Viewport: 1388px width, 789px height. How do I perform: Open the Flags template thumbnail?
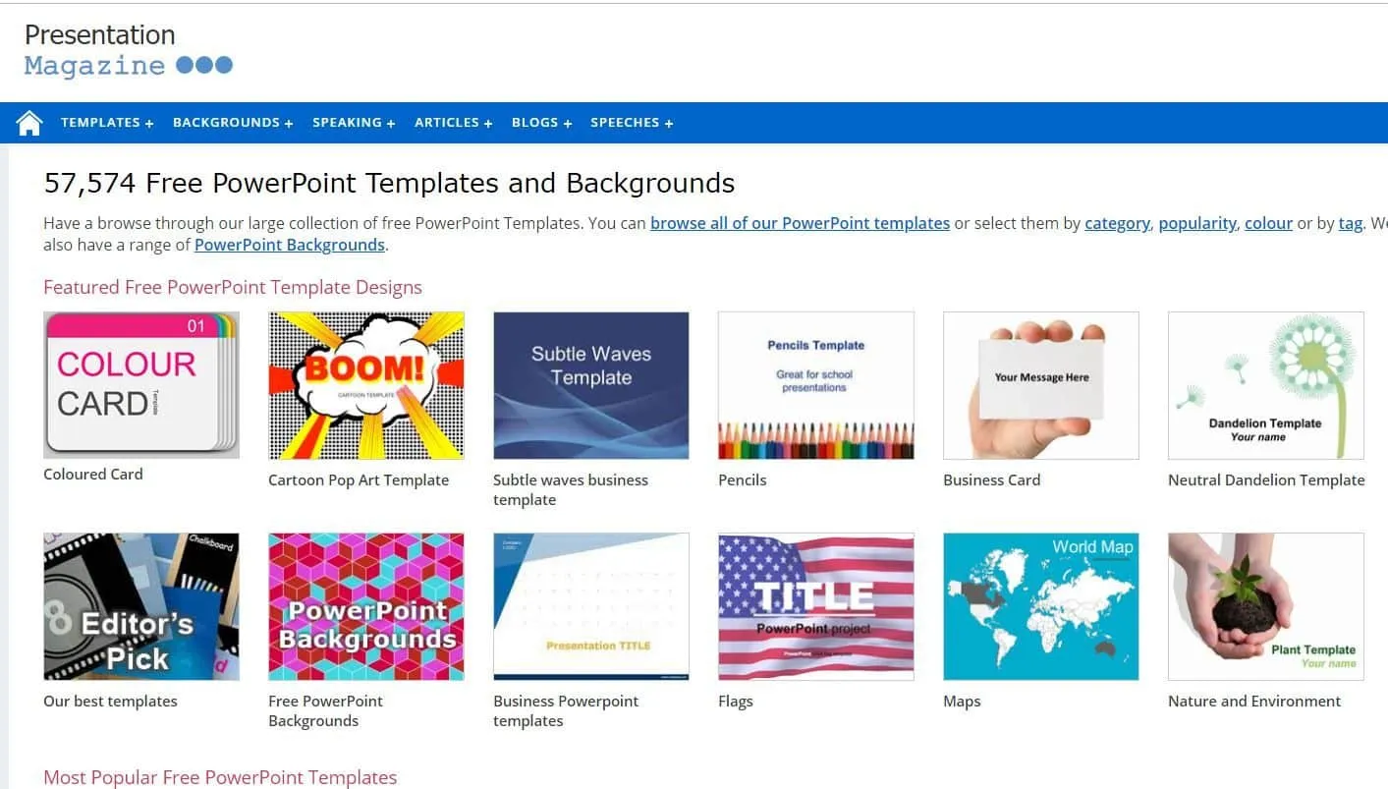815,606
